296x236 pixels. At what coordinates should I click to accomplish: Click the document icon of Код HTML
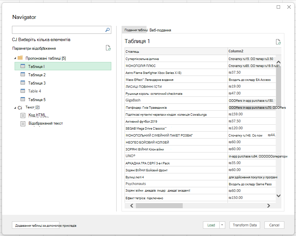(x=23, y=115)
